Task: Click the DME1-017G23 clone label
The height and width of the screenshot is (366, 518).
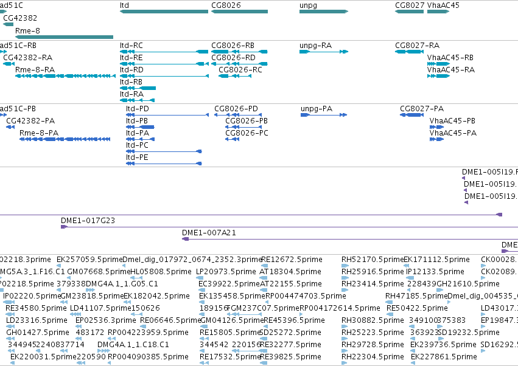Action: click(88, 221)
